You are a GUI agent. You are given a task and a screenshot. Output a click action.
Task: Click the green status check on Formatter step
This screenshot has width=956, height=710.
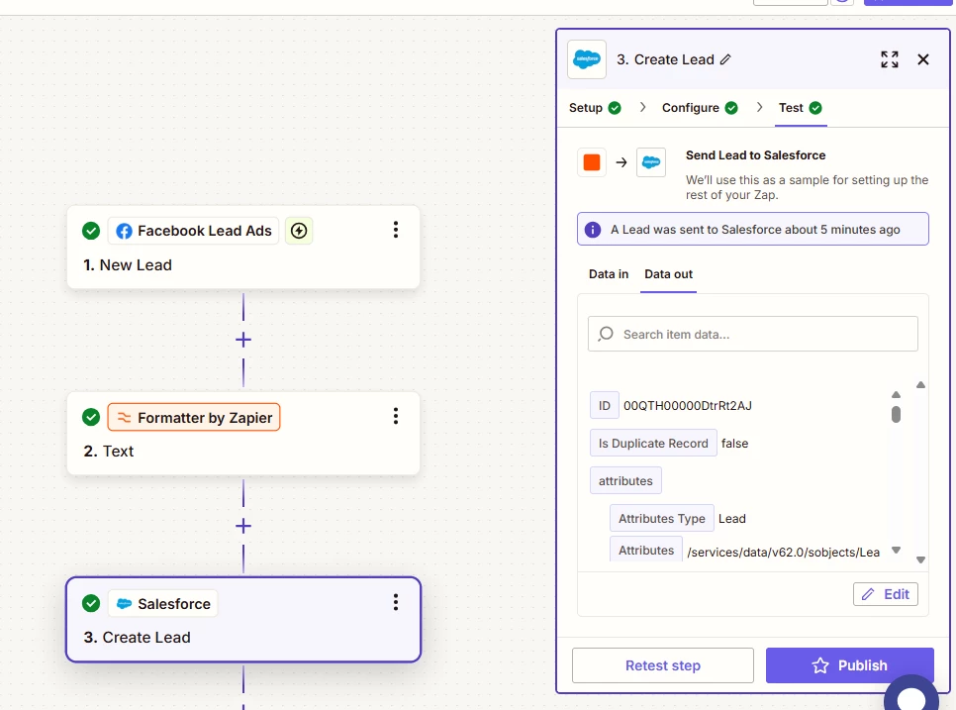point(91,417)
